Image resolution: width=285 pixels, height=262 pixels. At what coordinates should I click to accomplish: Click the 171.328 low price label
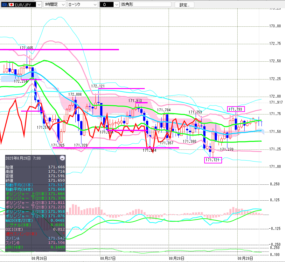point(81,145)
